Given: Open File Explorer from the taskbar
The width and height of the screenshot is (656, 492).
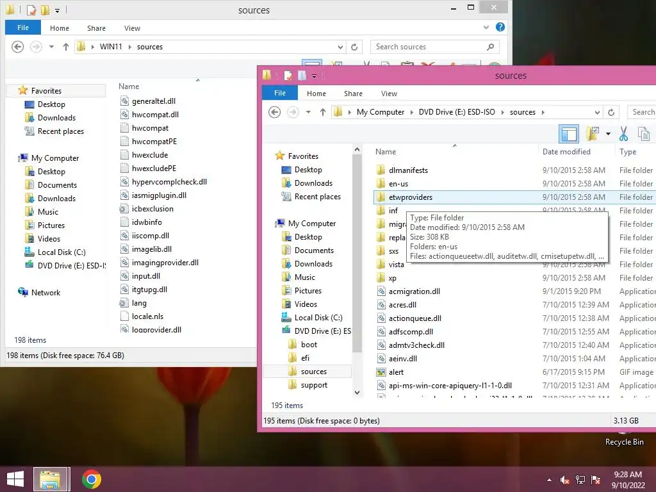Looking at the screenshot, I should [50, 479].
